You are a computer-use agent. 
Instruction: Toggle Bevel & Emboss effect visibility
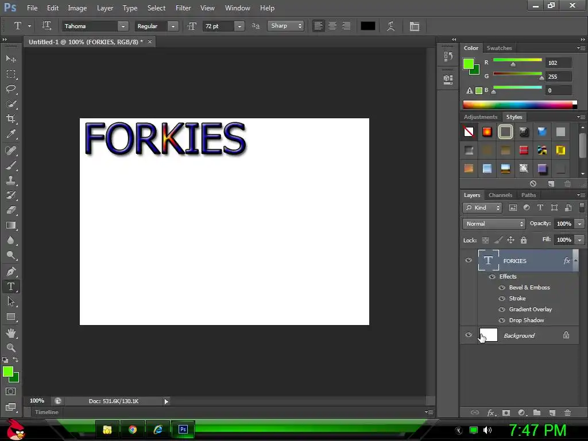coord(502,288)
